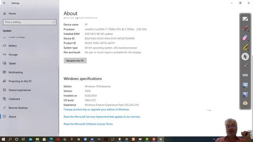Click the Device name value PF
The image size is (253, 142).
(86, 24)
